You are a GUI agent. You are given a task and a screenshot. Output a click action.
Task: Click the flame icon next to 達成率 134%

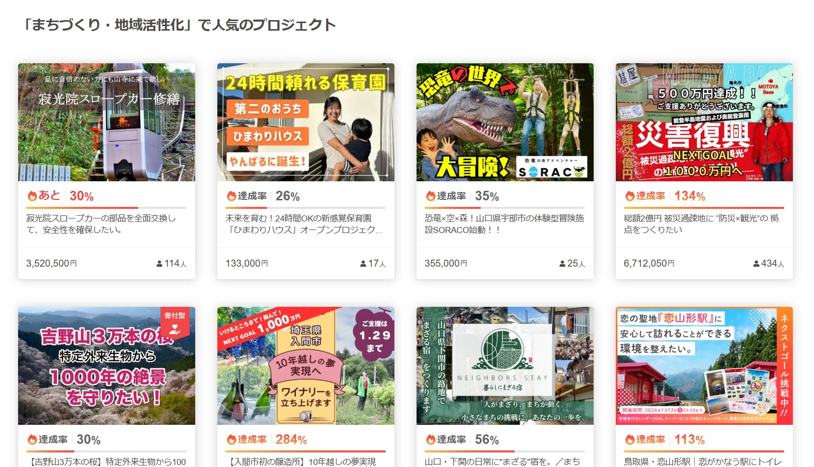pyautogui.click(x=630, y=196)
